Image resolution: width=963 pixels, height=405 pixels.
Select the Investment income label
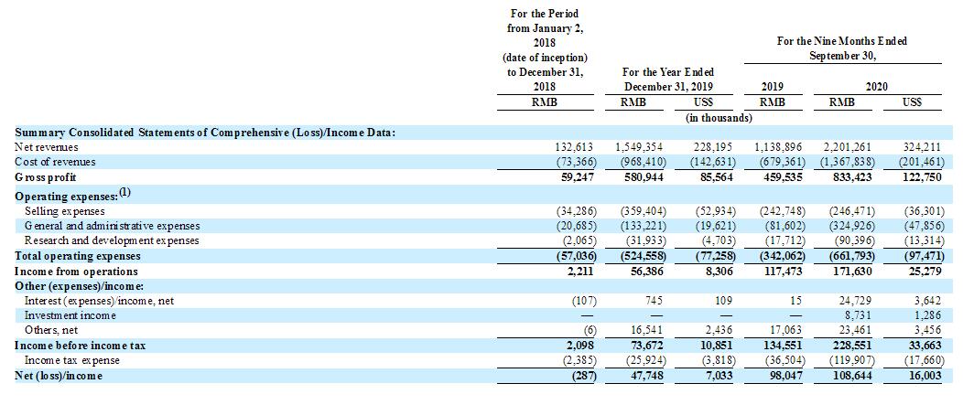[70, 315]
